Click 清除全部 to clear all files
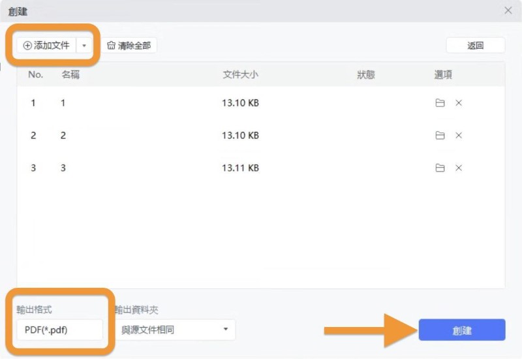This screenshot has width=522, height=359. tap(129, 45)
